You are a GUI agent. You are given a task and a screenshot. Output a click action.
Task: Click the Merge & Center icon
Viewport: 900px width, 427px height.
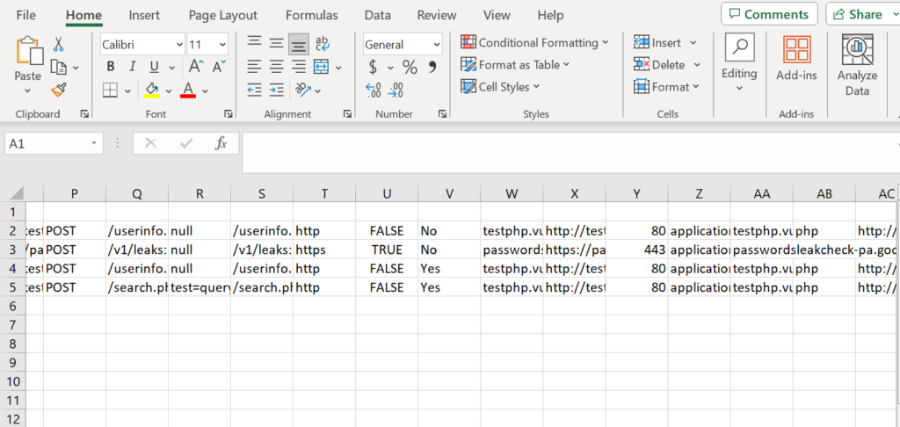click(321, 68)
